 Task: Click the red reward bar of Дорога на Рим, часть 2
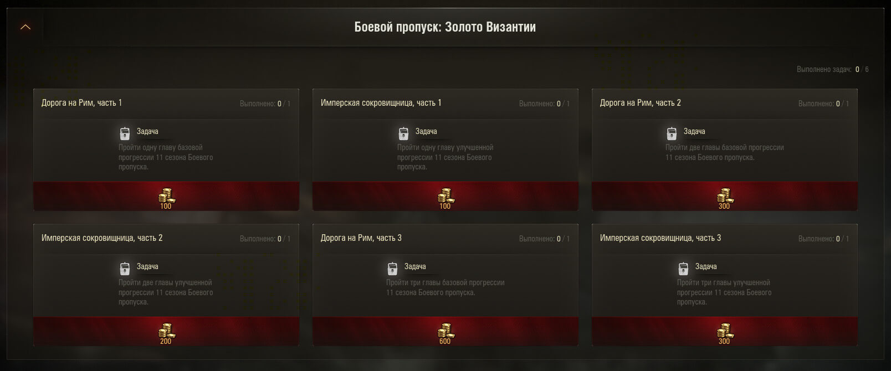click(x=725, y=196)
